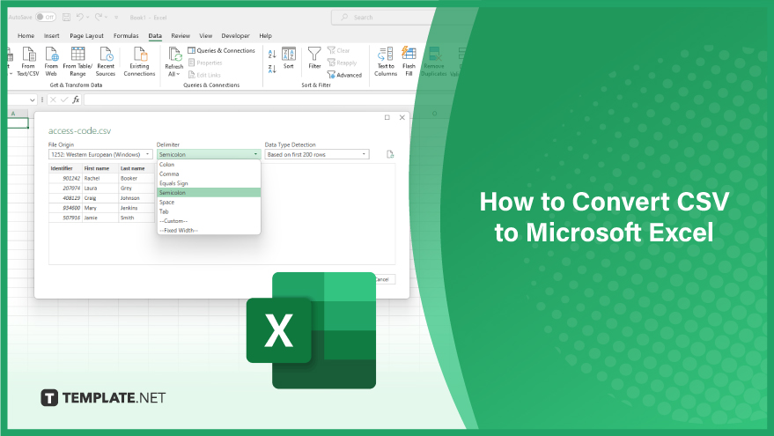Click the Identifier column header
Image resolution: width=774 pixels, height=436 pixels.
coord(65,168)
